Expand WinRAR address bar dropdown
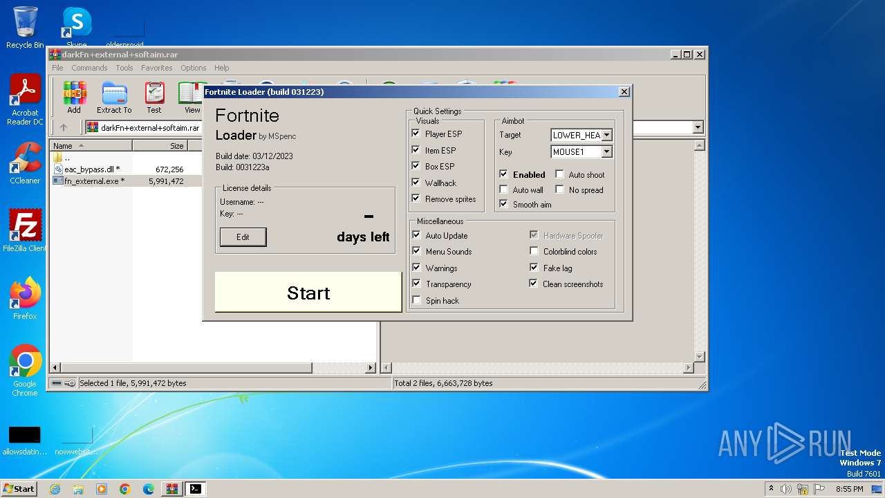Viewport: 885px width, 498px height. [698, 127]
